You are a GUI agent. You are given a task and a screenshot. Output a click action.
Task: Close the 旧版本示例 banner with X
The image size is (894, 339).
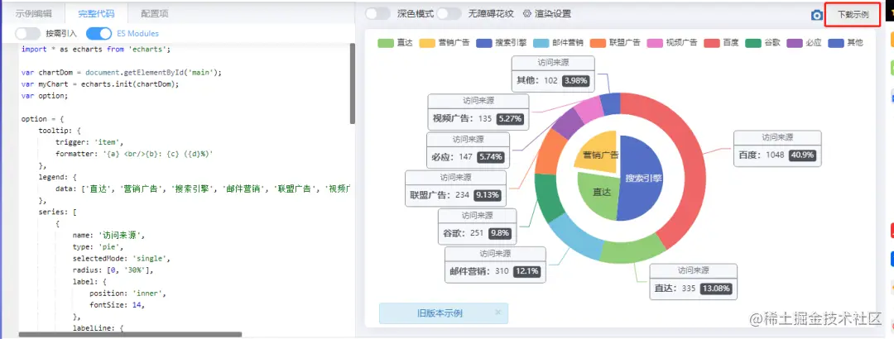pos(497,313)
